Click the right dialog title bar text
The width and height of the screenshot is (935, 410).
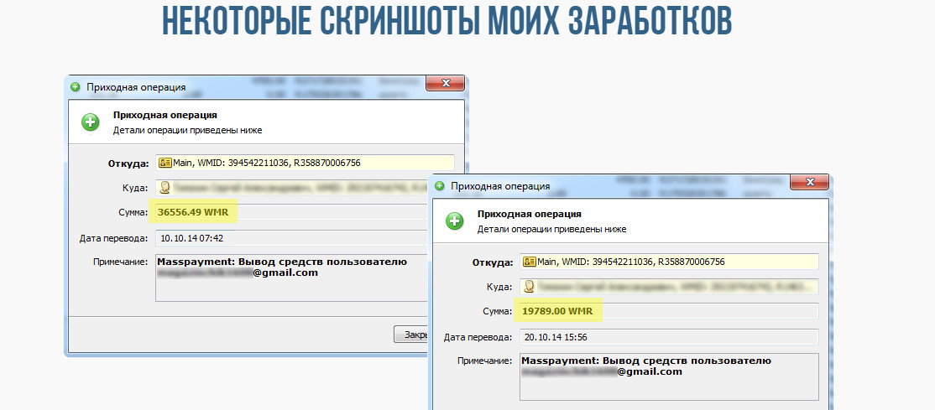point(500,186)
